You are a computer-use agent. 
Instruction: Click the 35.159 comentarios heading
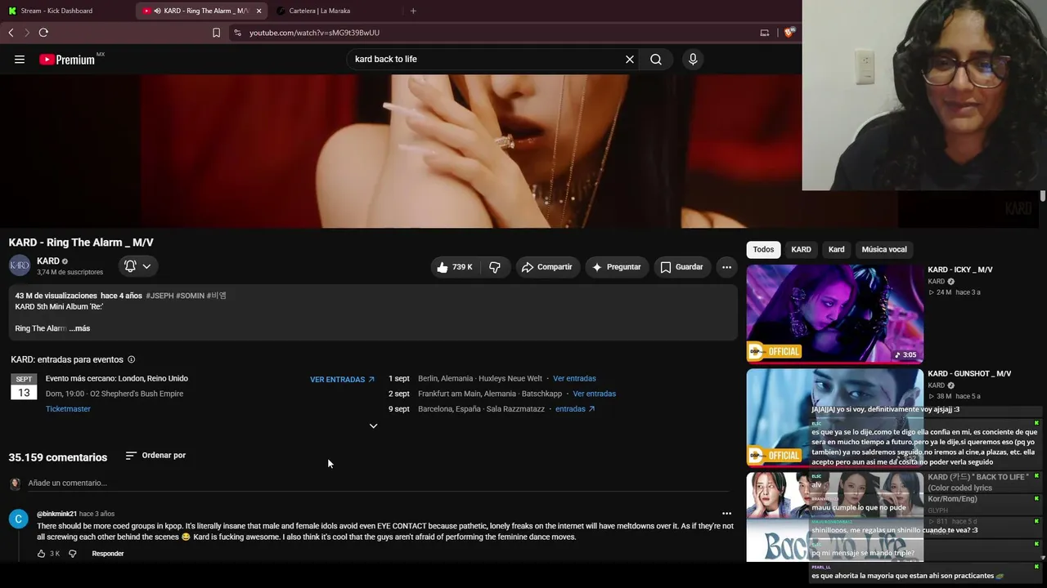(58, 457)
